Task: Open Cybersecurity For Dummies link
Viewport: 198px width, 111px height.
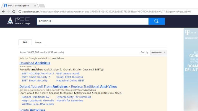Action: point(74,97)
